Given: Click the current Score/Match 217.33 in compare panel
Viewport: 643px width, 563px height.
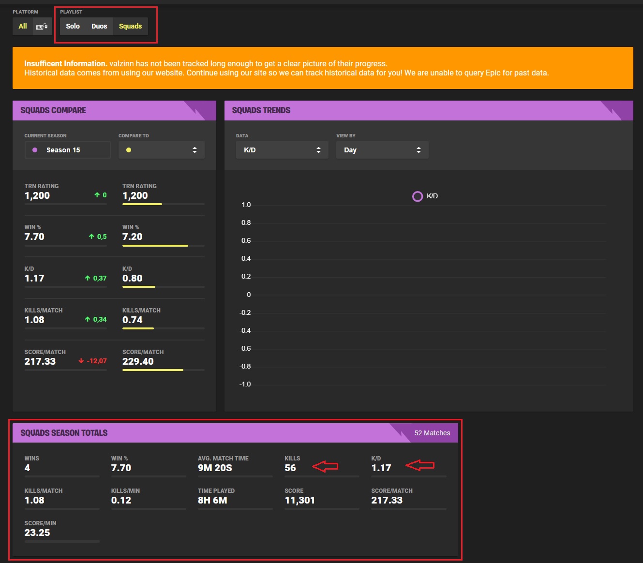Looking at the screenshot, I should (40, 361).
